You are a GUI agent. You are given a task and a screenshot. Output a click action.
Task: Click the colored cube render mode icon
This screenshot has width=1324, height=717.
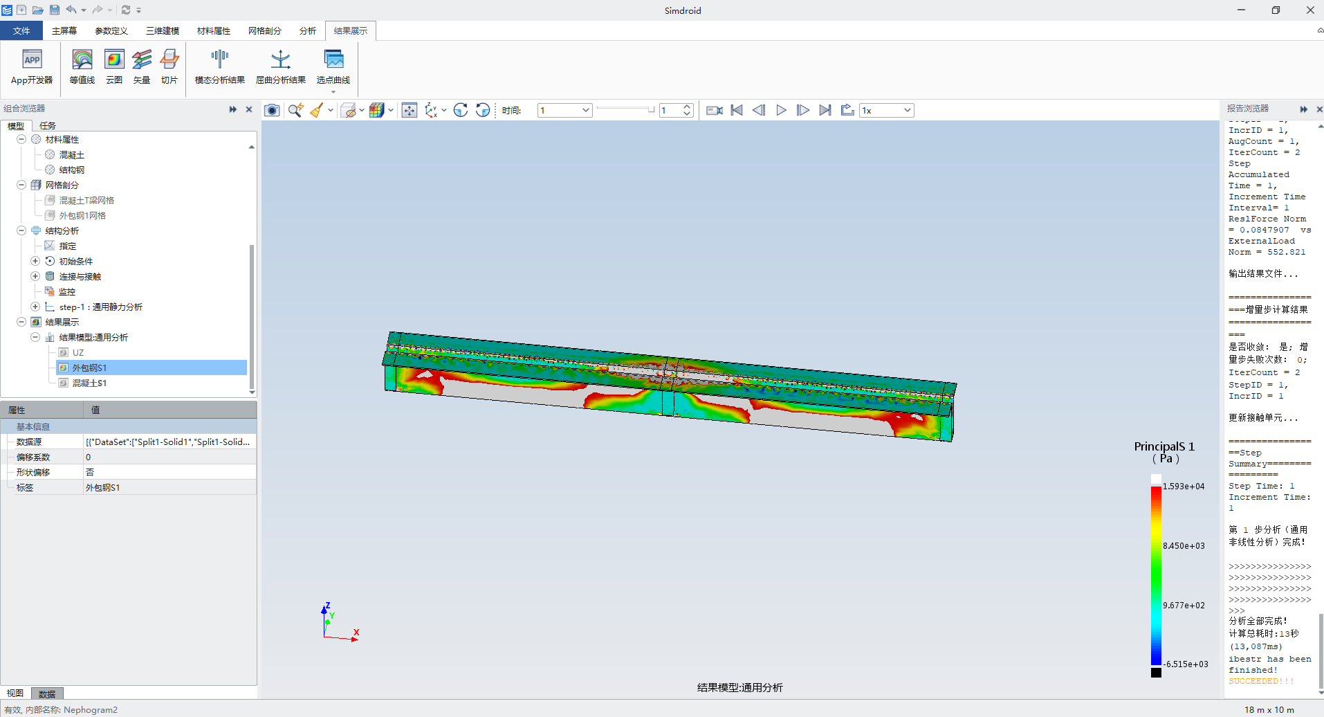point(376,110)
